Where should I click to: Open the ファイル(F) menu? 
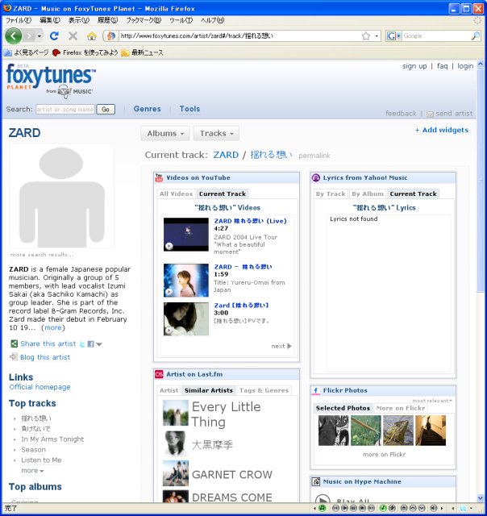(x=19, y=20)
